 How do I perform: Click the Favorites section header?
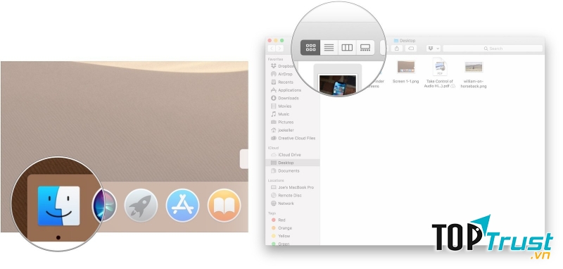point(275,59)
